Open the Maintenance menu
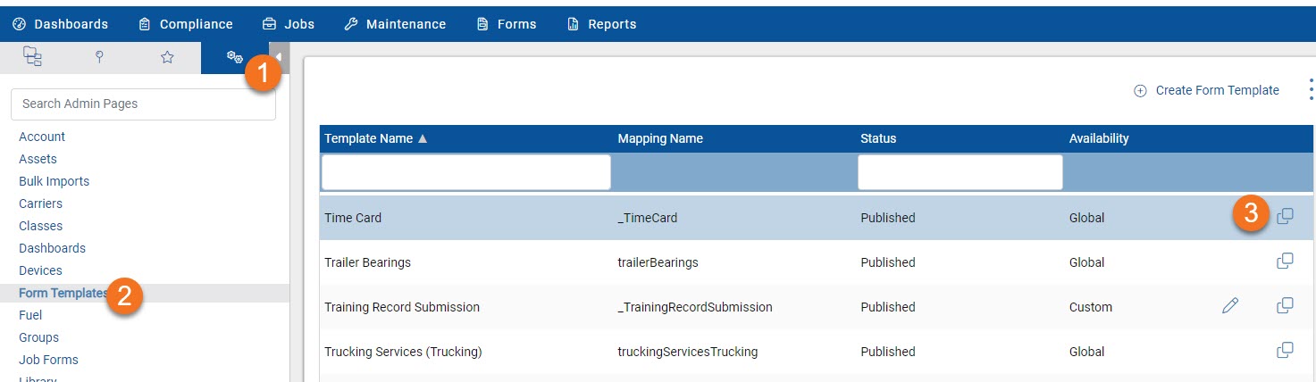This screenshot has height=382, width=1316. click(395, 24)
